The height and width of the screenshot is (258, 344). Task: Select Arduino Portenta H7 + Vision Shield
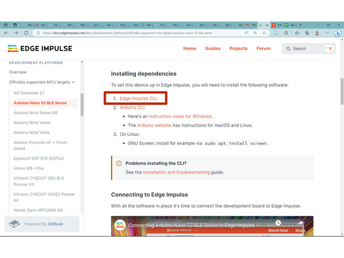click(x=40, y=145)
